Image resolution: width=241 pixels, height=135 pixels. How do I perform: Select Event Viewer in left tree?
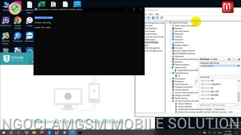[150, 31]
